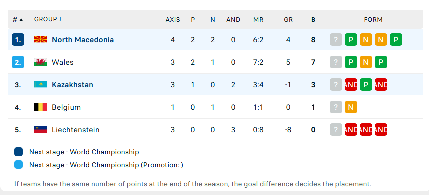This screenshot has height=195, width=429.
Task: Open North Macedonia's upcoming match question-mark icon
Action: point(336,40)
